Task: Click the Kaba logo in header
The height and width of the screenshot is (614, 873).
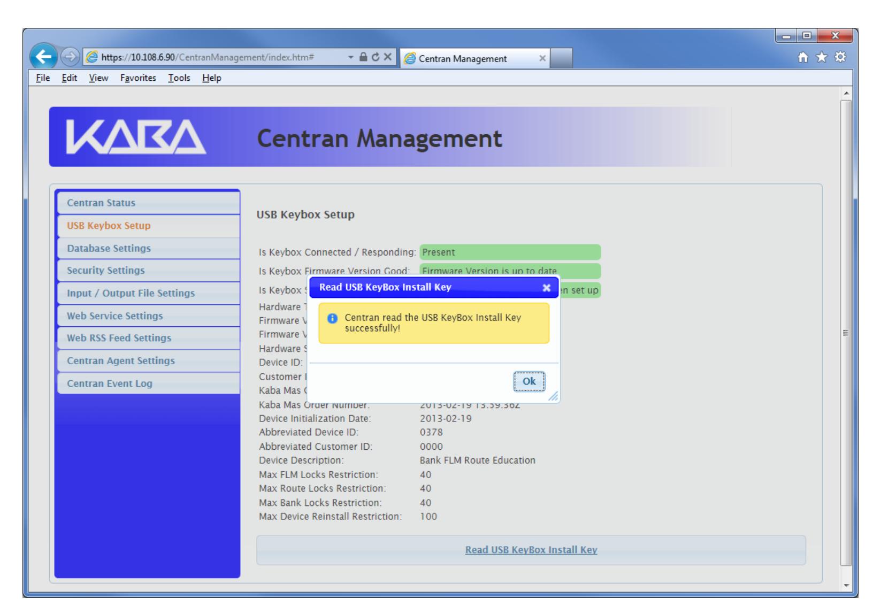Action: point(136,137)
